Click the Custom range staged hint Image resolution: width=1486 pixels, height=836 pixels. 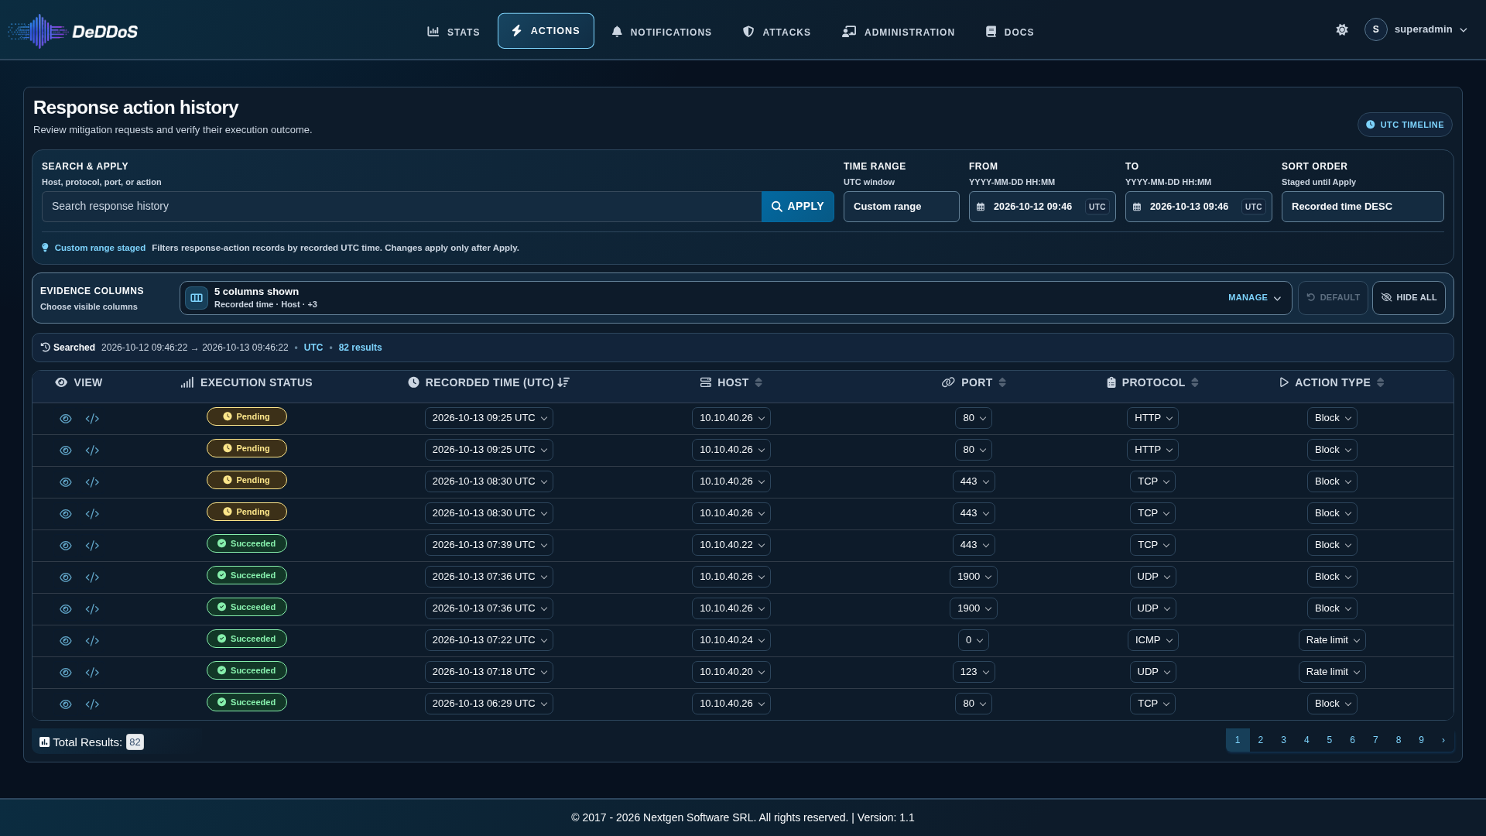pyautogui.click(x=100, y=248)
